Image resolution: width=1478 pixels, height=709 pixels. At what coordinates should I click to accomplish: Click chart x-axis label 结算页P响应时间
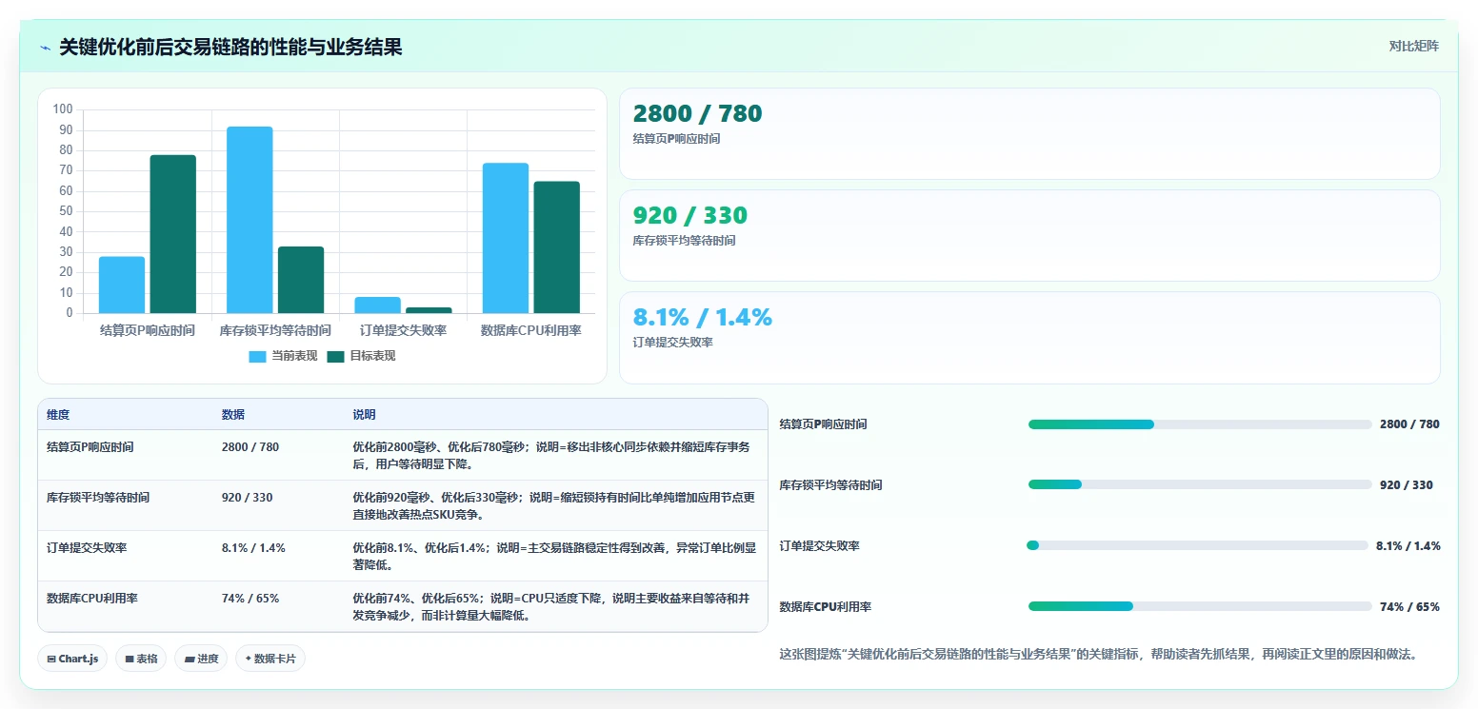(x=148, y=330)
